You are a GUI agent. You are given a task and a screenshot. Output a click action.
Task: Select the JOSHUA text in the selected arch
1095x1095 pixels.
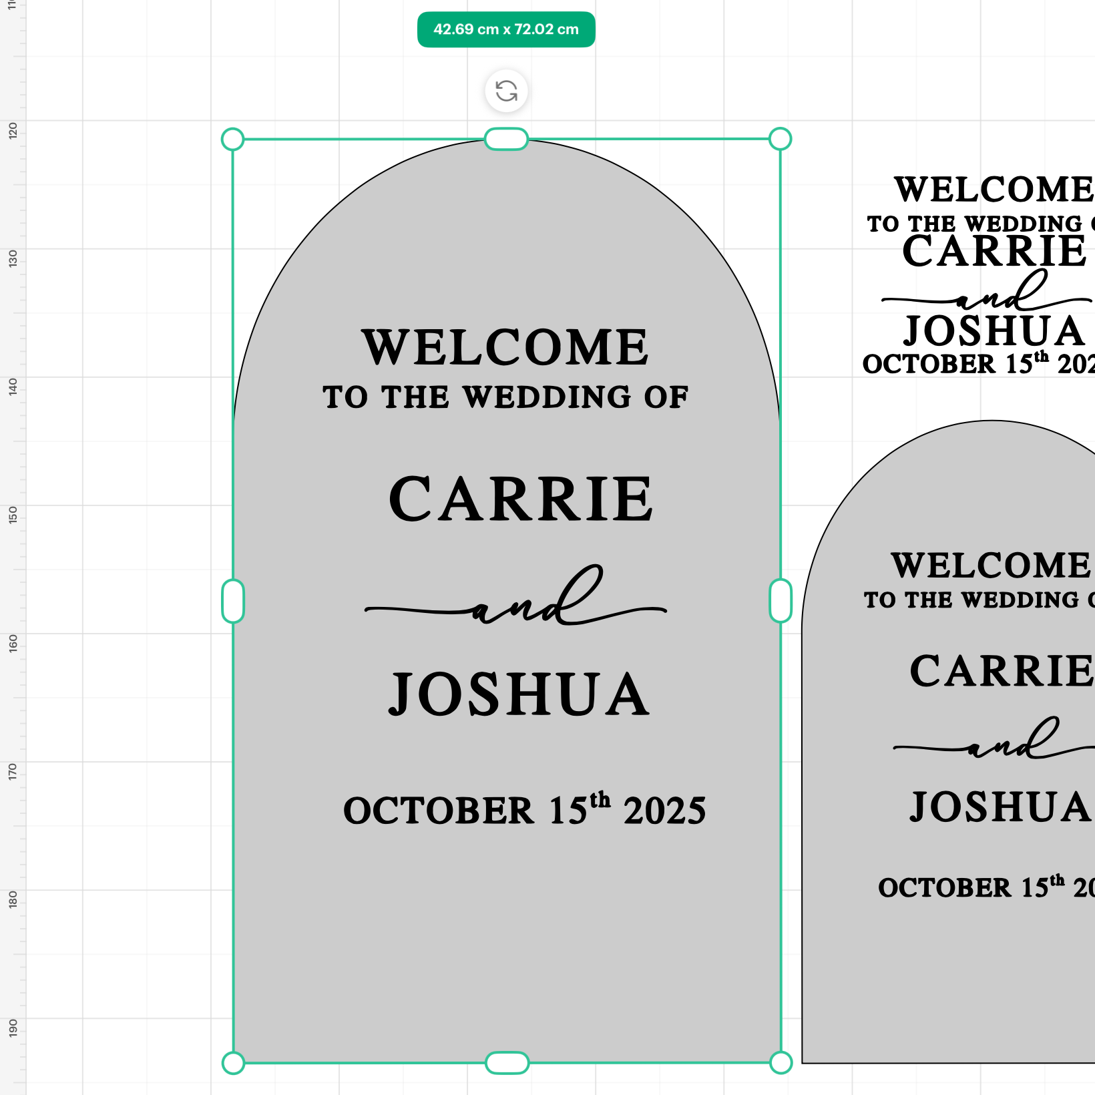coord(519,694)
